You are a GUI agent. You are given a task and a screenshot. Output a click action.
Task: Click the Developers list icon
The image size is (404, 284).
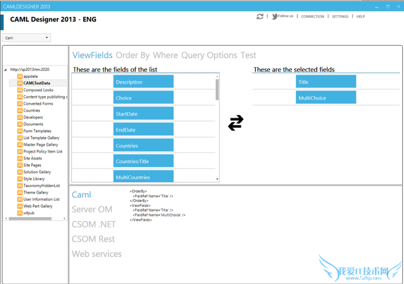coord(20,117)
